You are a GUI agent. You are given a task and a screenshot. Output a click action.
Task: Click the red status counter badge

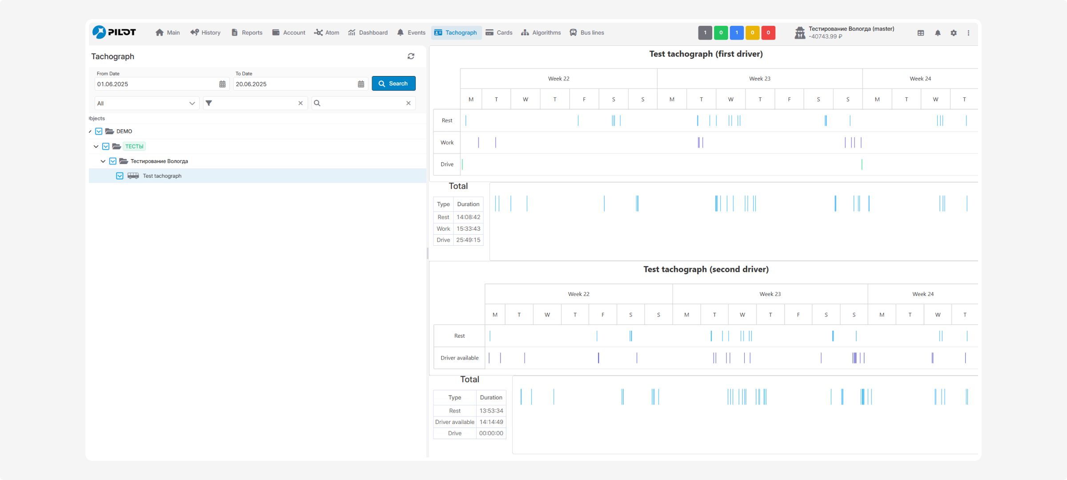click(x=768, y=32)
